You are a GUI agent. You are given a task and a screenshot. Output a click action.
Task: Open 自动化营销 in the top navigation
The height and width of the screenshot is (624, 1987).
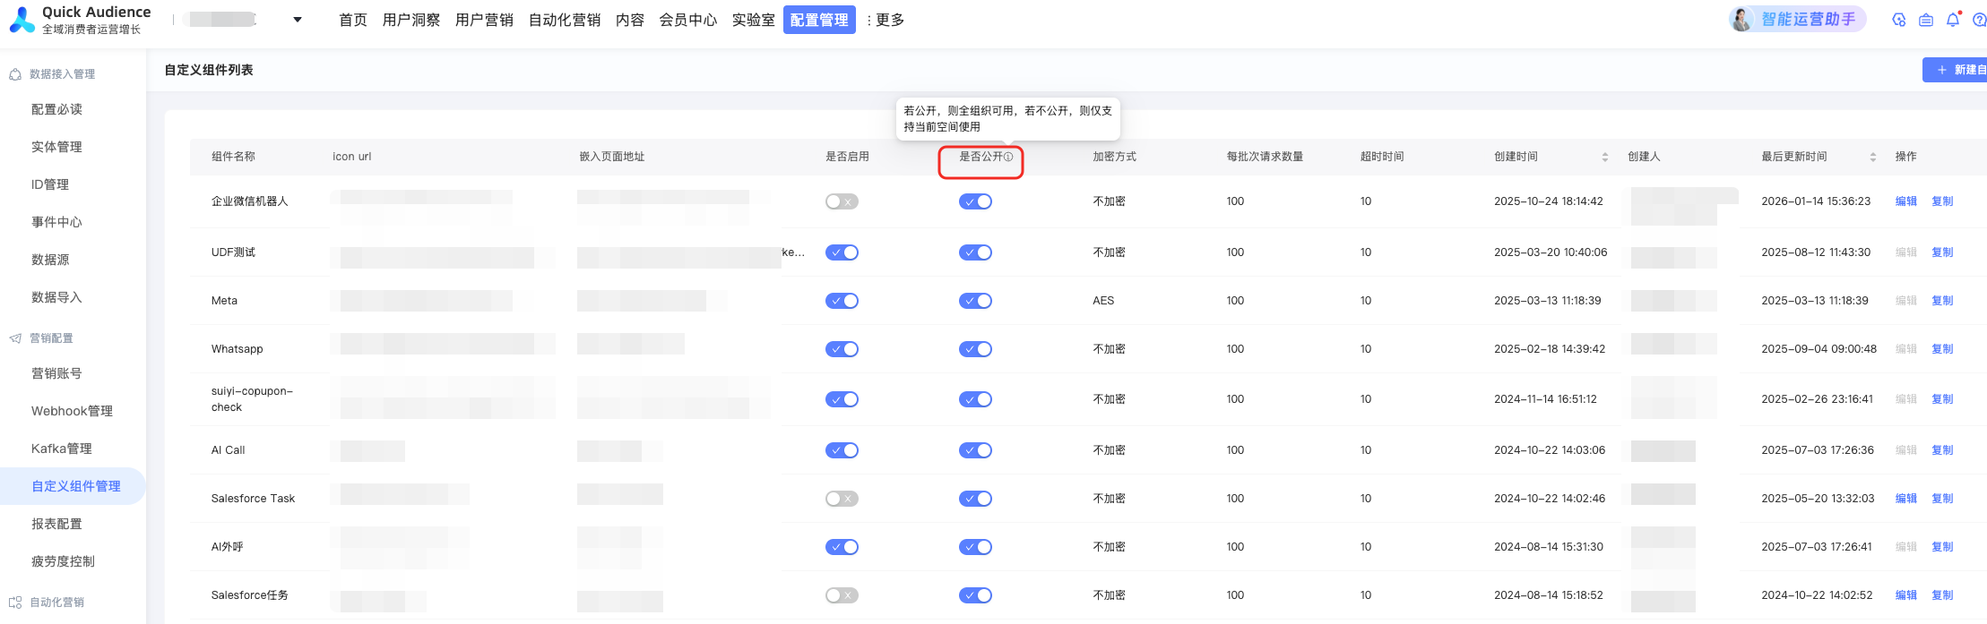(565, 20)
